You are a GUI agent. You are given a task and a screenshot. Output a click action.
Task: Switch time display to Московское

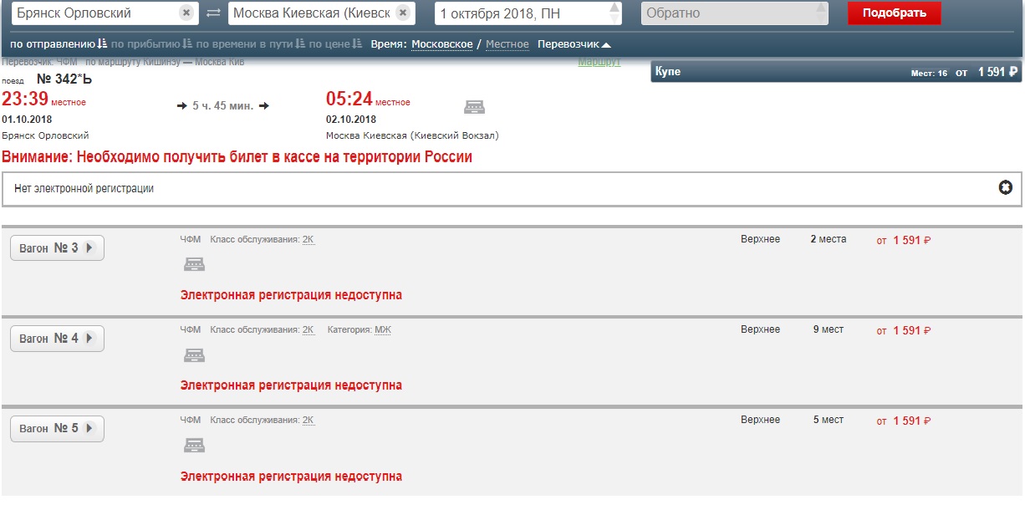tap(441, 44)
